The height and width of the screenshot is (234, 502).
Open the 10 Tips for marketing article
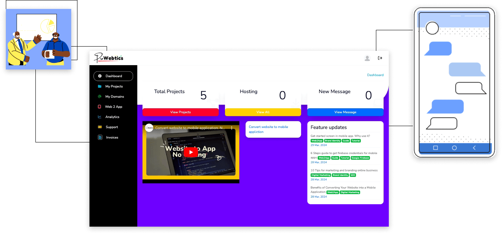[344, 170]
